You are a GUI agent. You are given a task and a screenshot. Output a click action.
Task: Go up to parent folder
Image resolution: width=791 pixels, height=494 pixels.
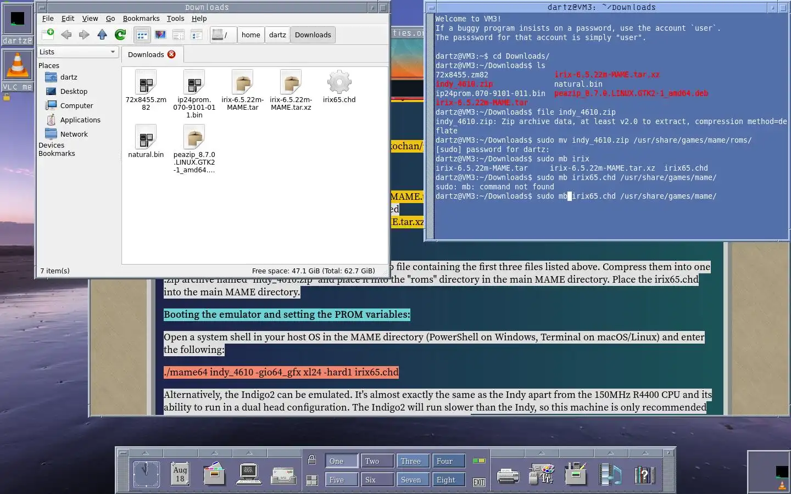coord(102,35)
